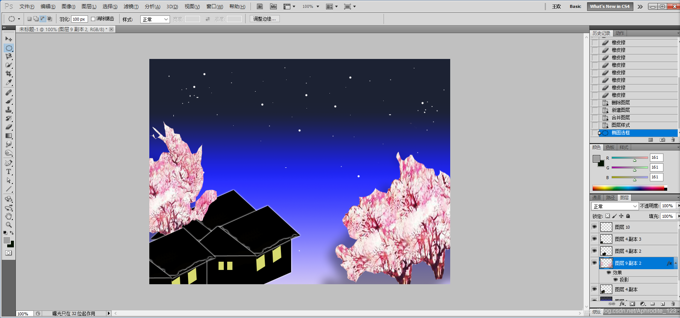This screenshot has height=318, width=680.
Task: Select the Gradient tool
Action: (9, 136)
